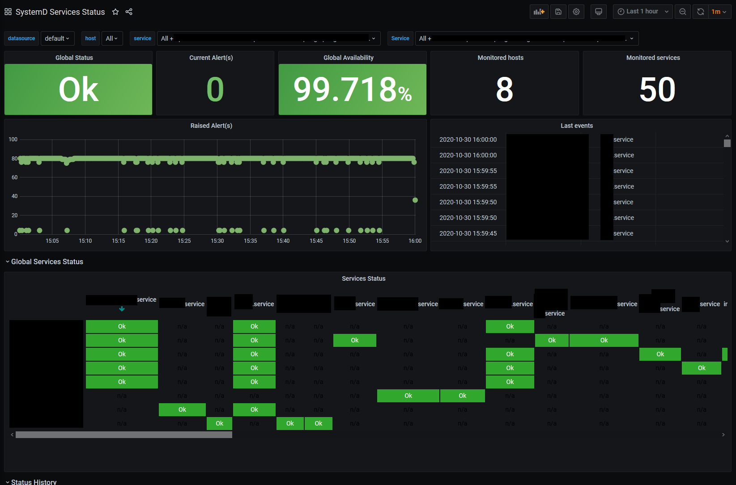Open the Monitored hosts panel title menu
Image resolution: width=736 pixels, height=485 pixels.
501,58
